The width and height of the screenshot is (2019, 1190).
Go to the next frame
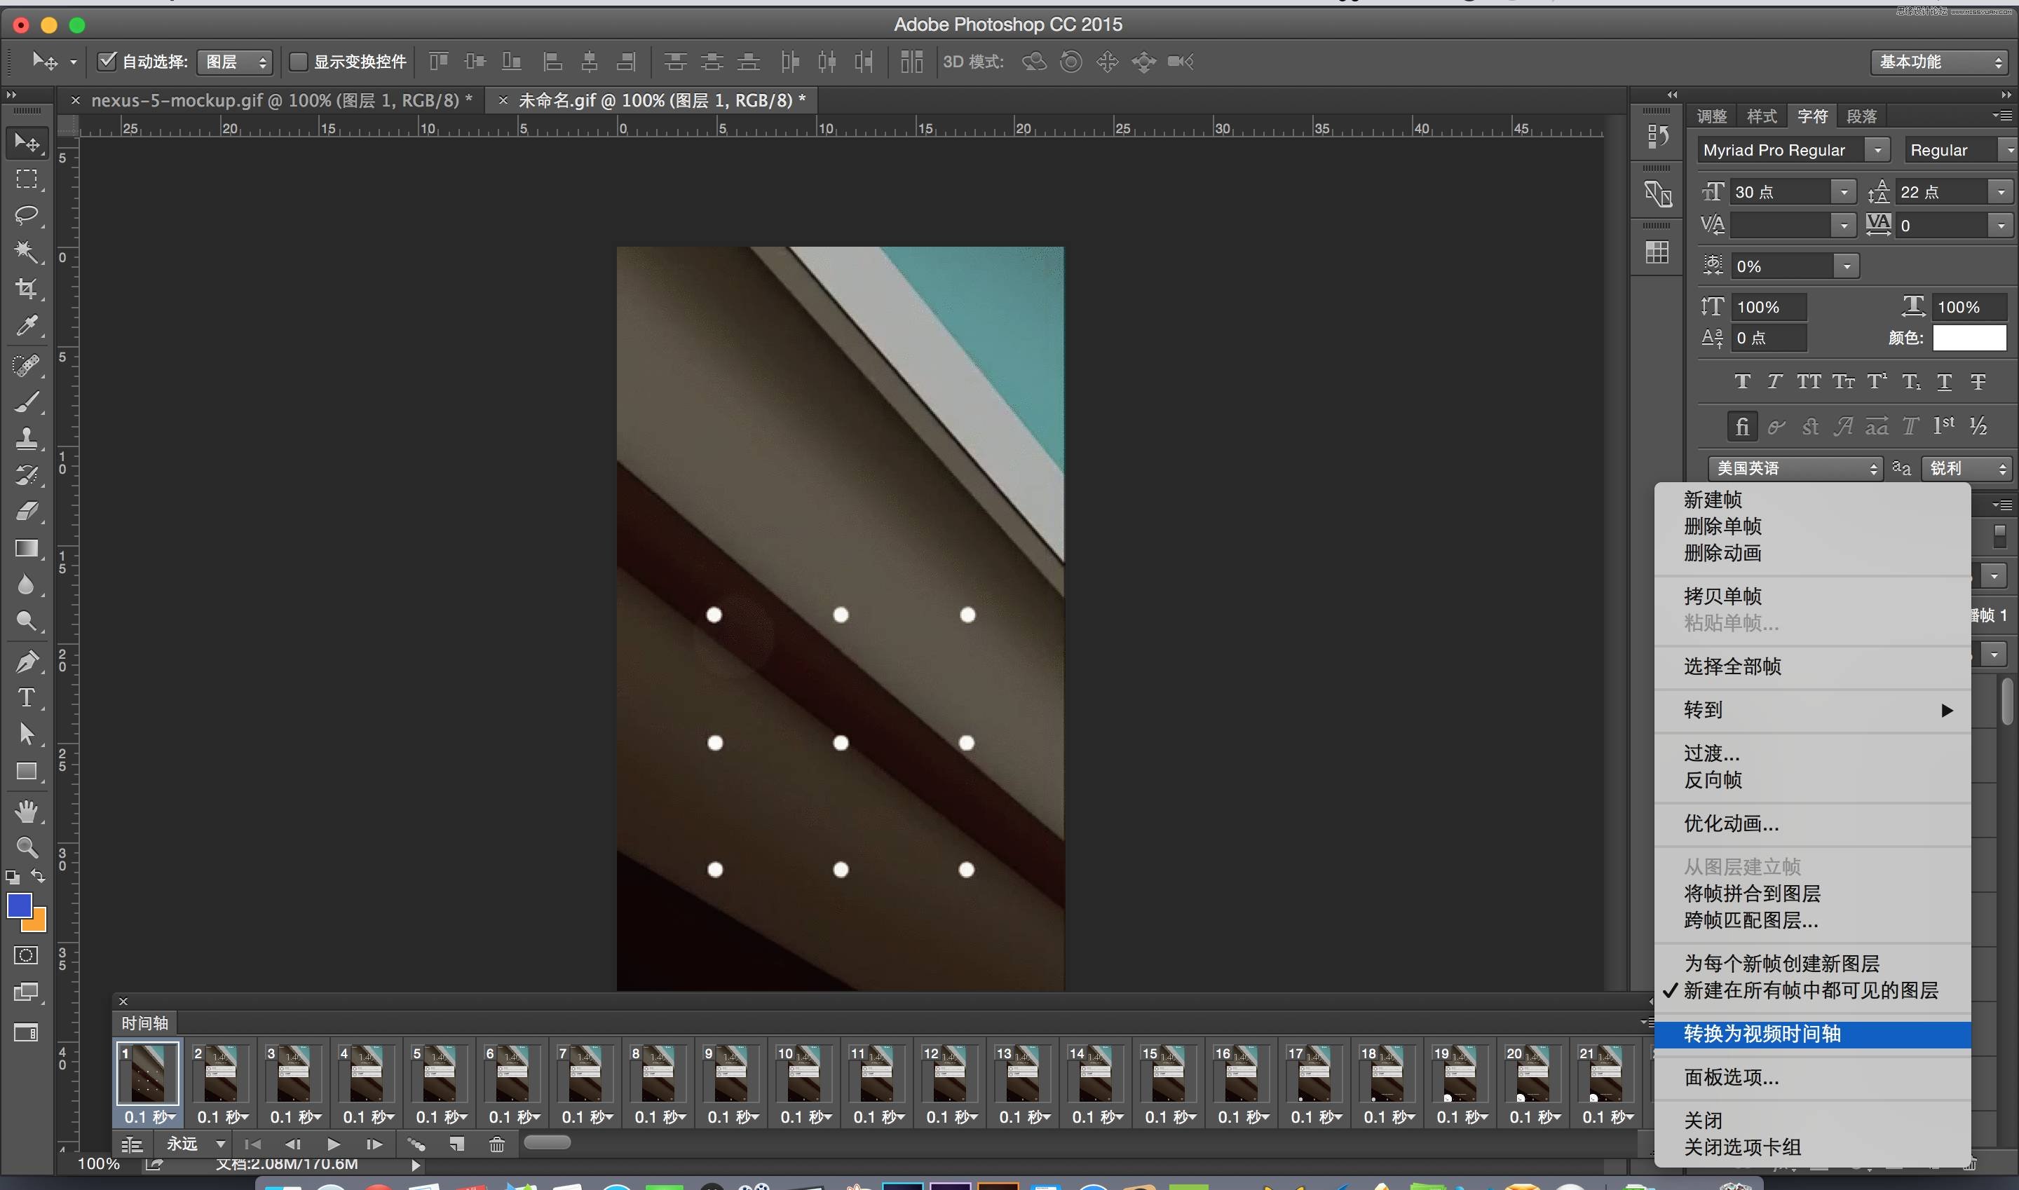[374, 1144]
